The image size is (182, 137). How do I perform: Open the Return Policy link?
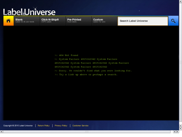click(x=44, y=126)
